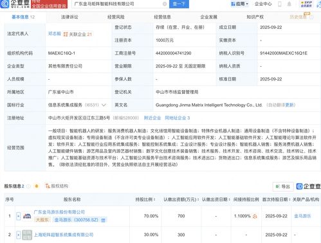
Task: Select the 基本信息 tab
Action: click(23, 17)
